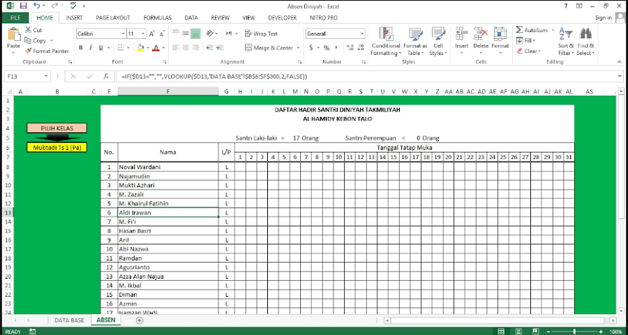Switch to Page Layout view icon
The width and height of the screenshot is (628, 335).
click(x=518, y=332)
